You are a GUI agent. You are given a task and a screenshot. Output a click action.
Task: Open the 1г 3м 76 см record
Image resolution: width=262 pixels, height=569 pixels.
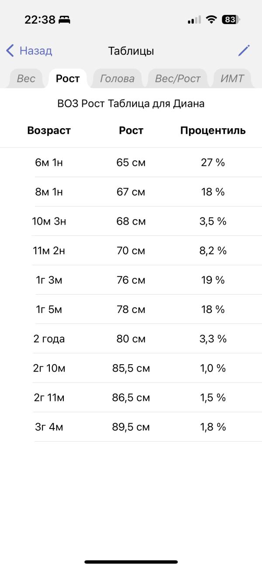click(x=131, y=280)
